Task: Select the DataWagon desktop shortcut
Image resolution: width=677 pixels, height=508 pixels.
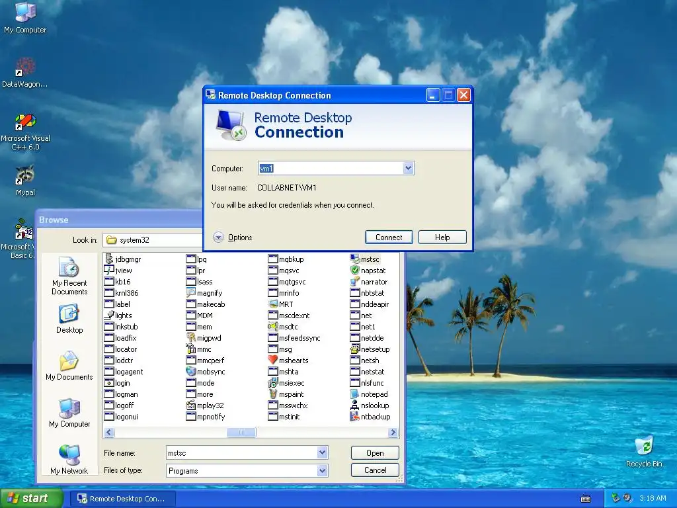Action: tap(25, 72)
